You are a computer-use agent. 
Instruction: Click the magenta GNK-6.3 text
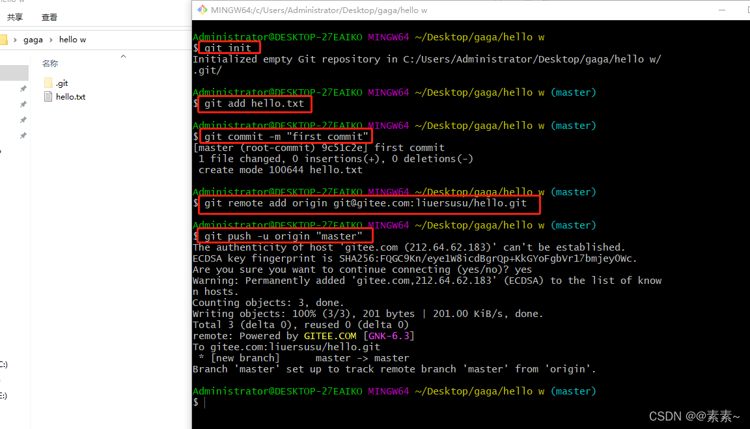coord(389,336)
